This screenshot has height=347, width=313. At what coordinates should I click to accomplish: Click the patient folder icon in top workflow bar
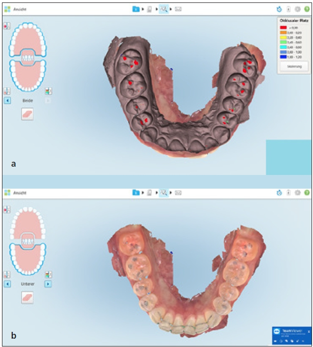pos(135,9)
